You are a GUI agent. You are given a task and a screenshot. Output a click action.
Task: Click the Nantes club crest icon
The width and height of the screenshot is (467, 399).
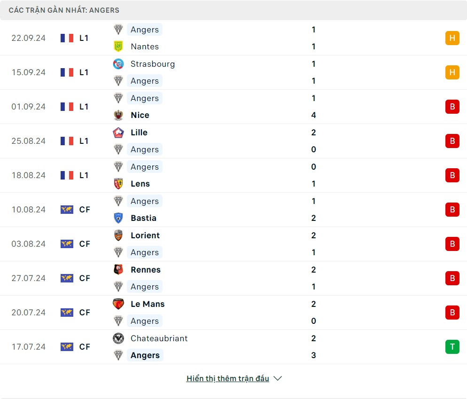coord(118,47)
